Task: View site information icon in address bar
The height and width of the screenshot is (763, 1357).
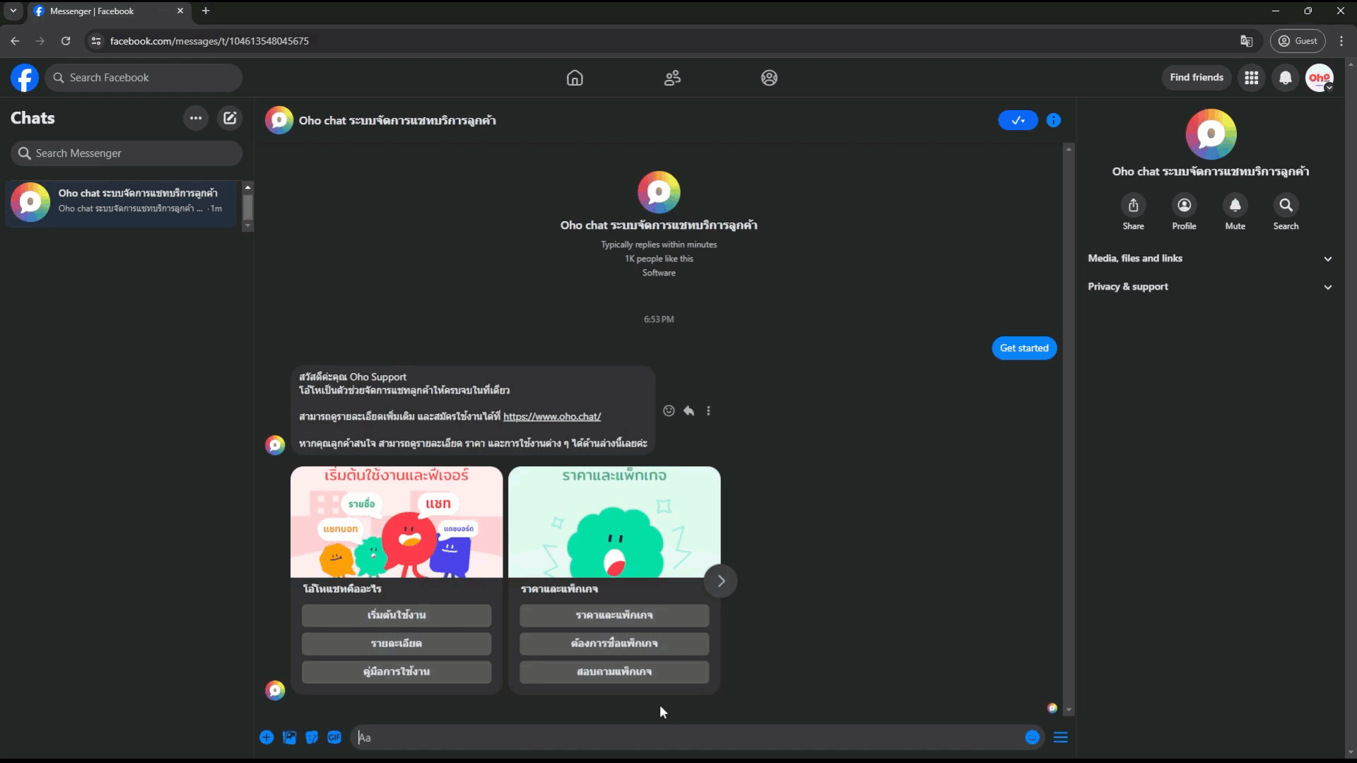Action: (96, 41)
